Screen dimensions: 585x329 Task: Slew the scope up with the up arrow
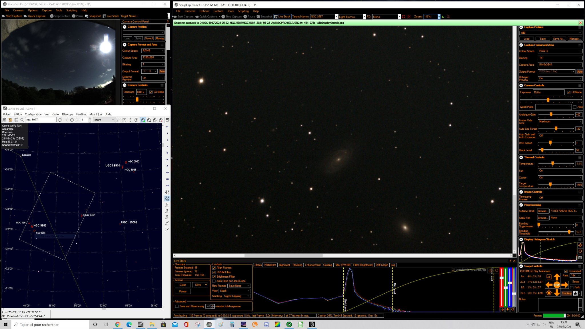click(557, 277)
